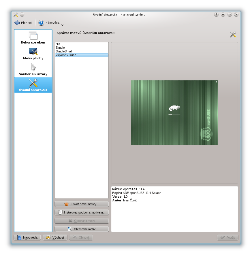Click the openSUSE splash preview image

[x=174, y=113]
